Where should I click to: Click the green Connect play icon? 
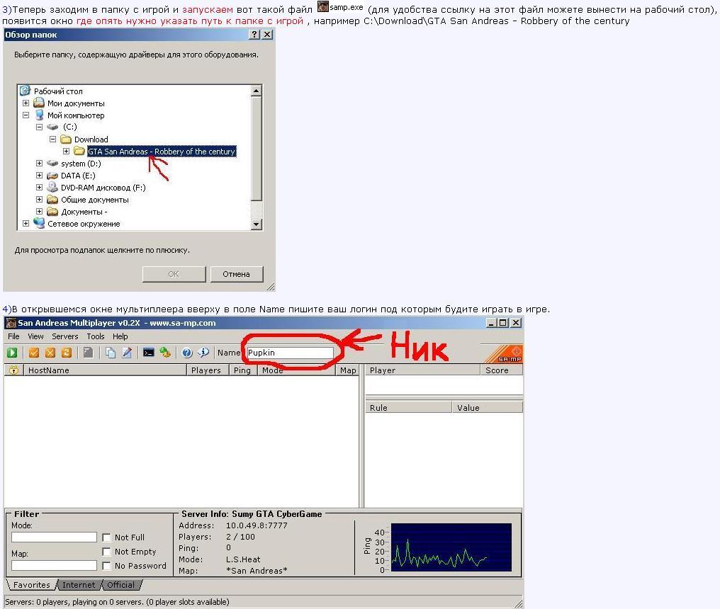click(x=12, y=353)
